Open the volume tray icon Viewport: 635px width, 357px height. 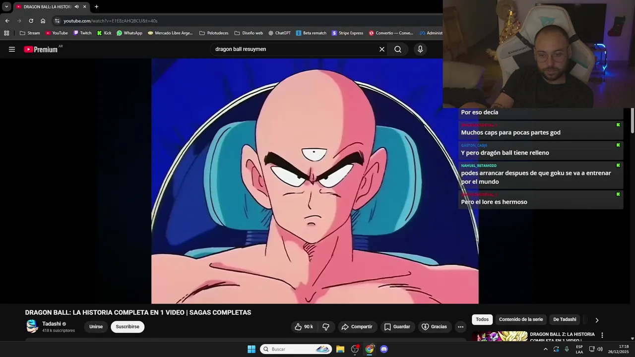coord(600,349)
